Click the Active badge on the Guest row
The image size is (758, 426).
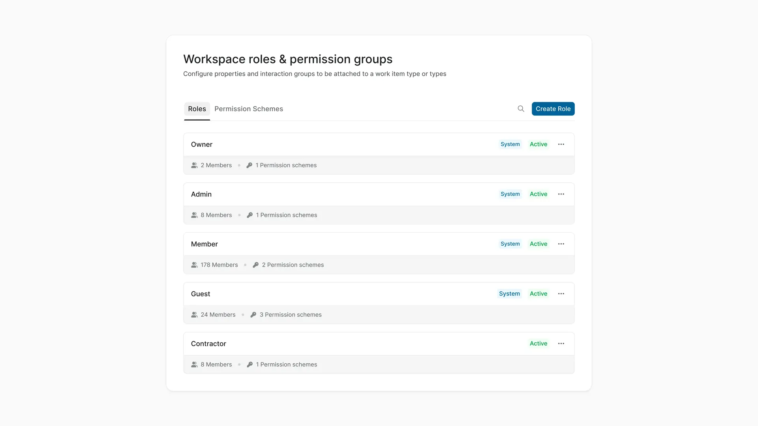click(x=538, y=294)
